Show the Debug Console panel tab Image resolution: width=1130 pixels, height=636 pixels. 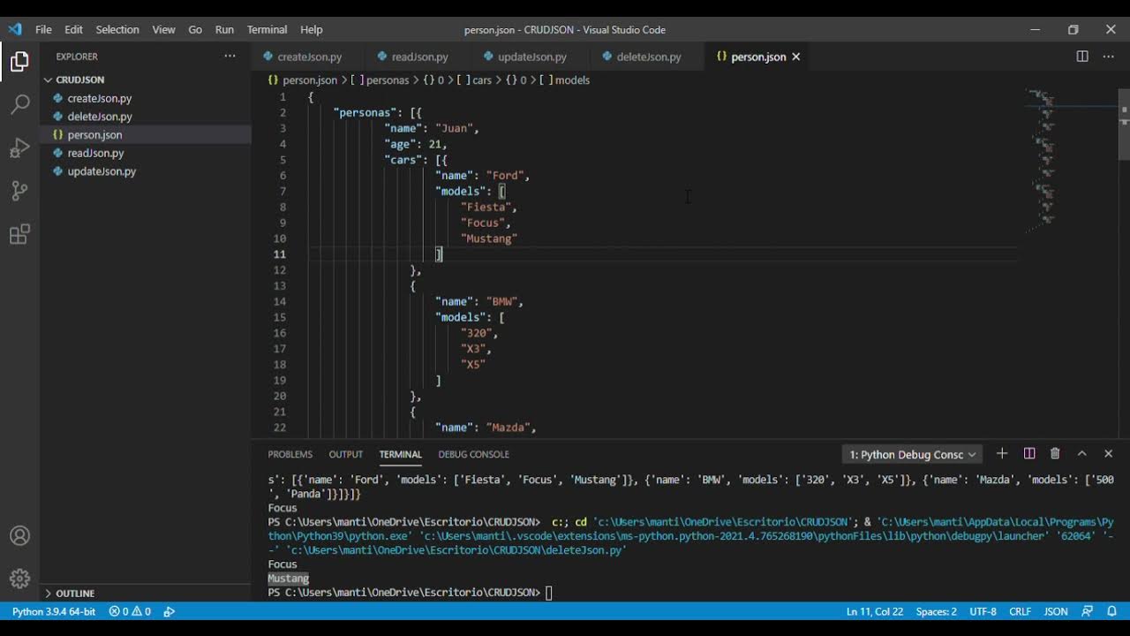pos(474,454)
